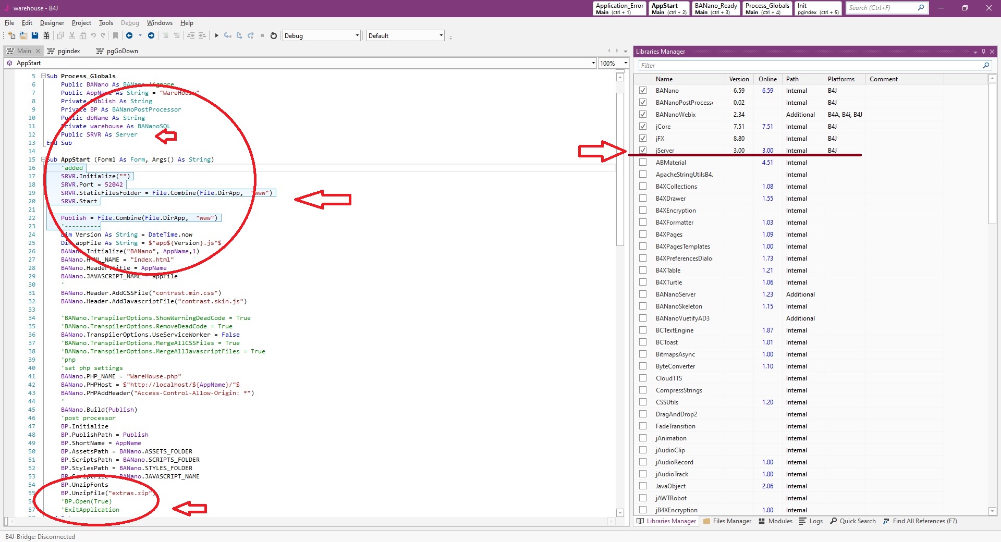Image resolution: width=1001 pixels, height=542 pixels.
Task: Click the increase indent icon
Action: coord(202,35)
